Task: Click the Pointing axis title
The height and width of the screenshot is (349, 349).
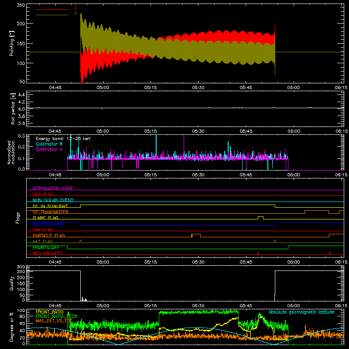Action: pos(12,43)
